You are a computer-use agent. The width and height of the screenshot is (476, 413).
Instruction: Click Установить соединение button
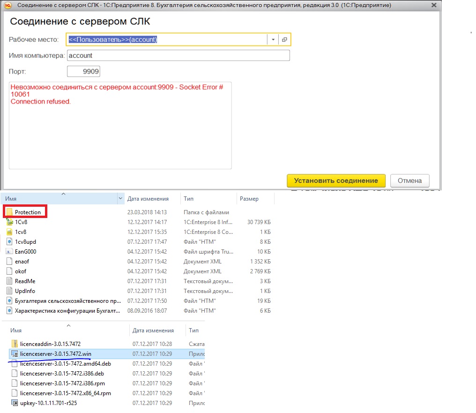pos(336,180)
